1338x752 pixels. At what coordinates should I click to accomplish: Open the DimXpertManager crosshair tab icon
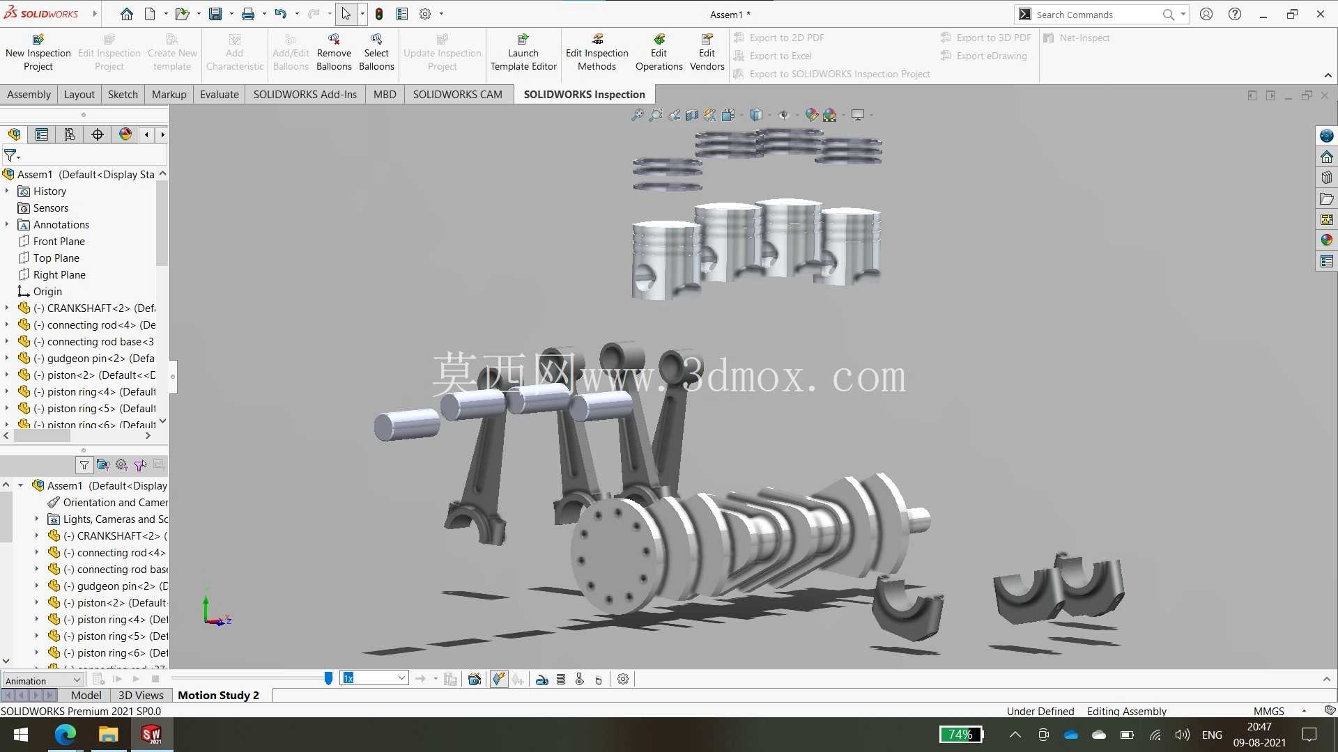98,134
